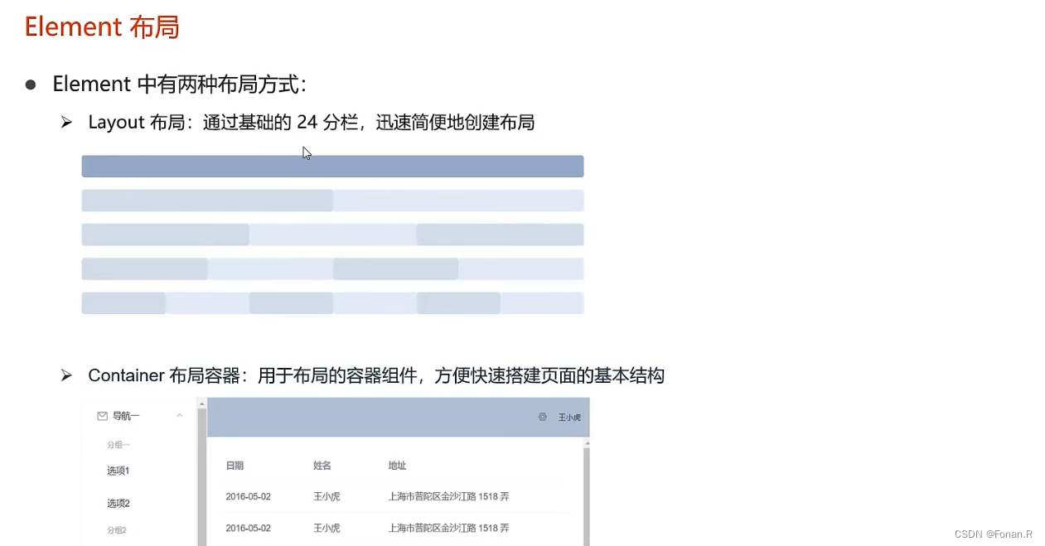The image size is (1045, 546).
Task: Select 选项1 in the sidebar menu
Action: (118, 470)
